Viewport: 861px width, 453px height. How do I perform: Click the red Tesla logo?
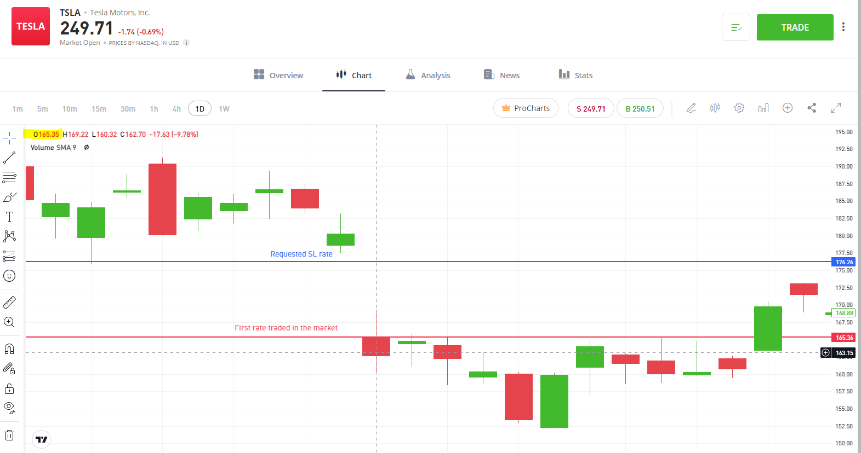click(31, 26)
